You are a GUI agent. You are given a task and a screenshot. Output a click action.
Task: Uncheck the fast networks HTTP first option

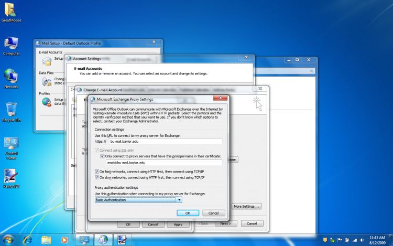tap(97, 172)
